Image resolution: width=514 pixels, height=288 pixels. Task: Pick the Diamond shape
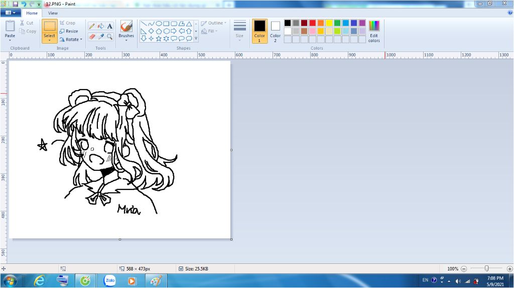point(151,31)
